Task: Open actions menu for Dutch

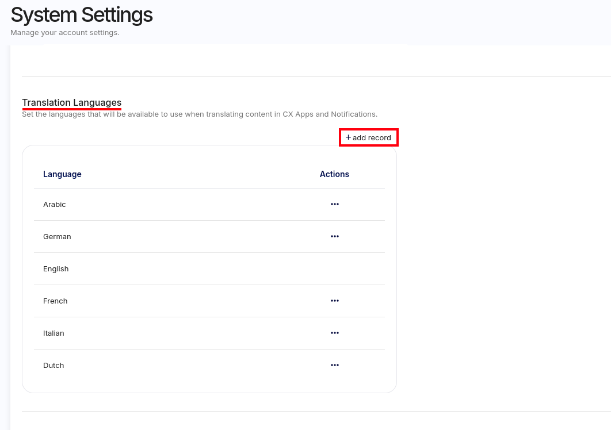Action: coord(335,365)
